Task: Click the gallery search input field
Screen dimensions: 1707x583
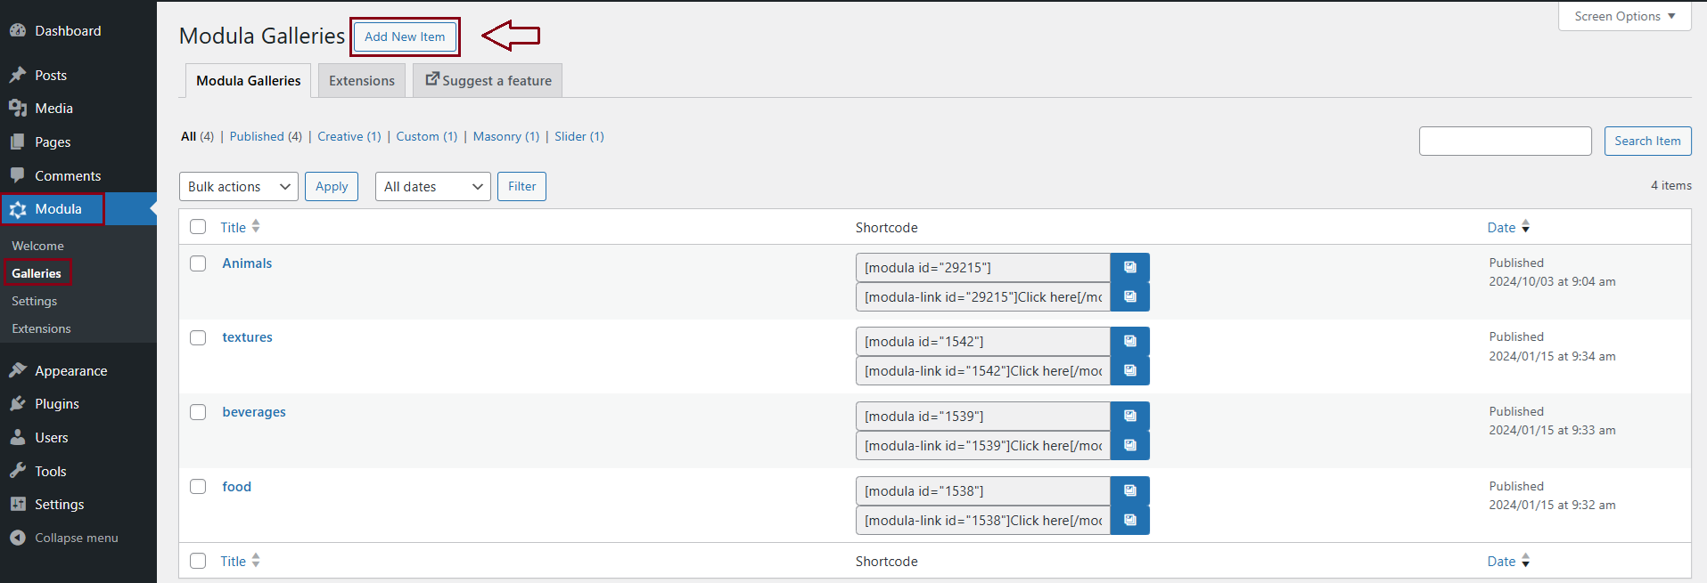Action: [x=1505, y=141]
